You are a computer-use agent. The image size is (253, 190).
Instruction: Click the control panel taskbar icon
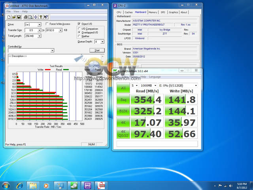coord(60,186)
